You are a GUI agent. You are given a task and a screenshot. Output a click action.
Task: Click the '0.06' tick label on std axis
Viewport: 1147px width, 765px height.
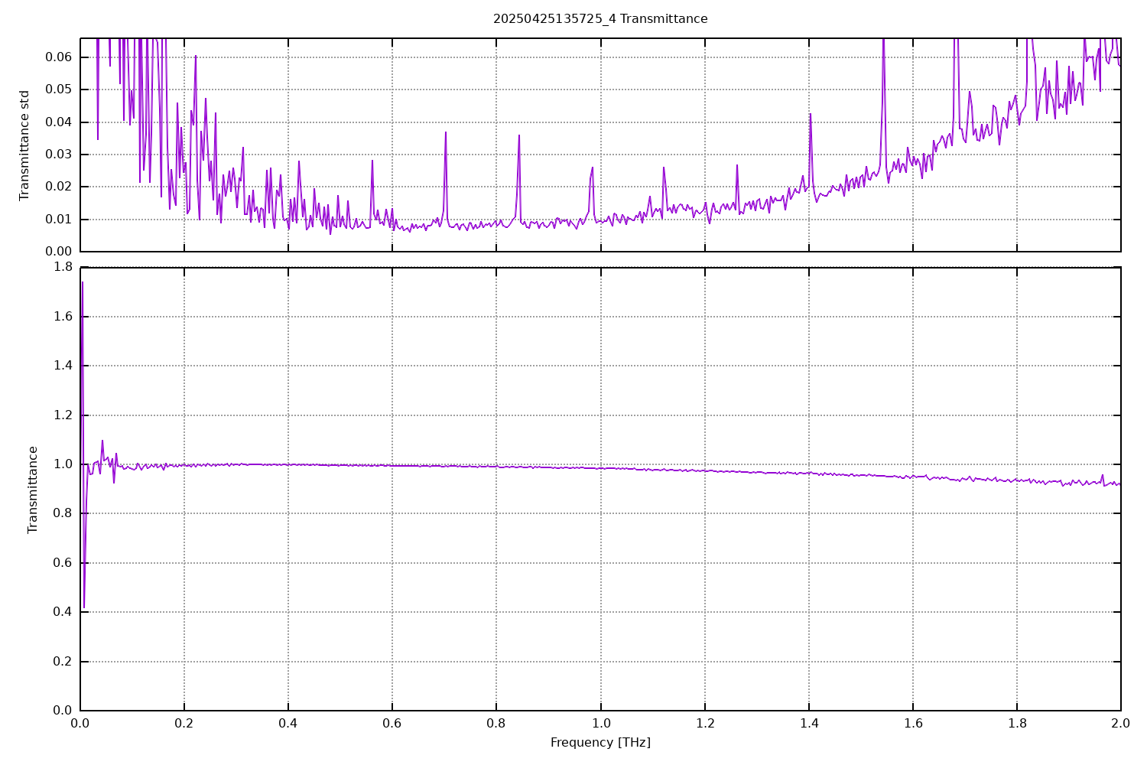pyautogui.click(x=58, y=57)
